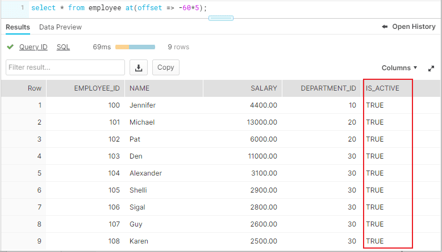The height and width of the screenshot is (252, 442).
Task: Open the Columns dropdown
Action: [x=399, y=68]
